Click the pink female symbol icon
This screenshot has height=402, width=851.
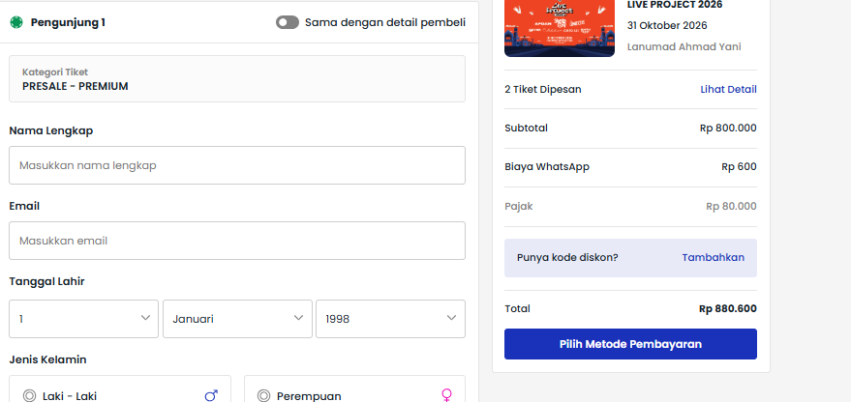446,395
